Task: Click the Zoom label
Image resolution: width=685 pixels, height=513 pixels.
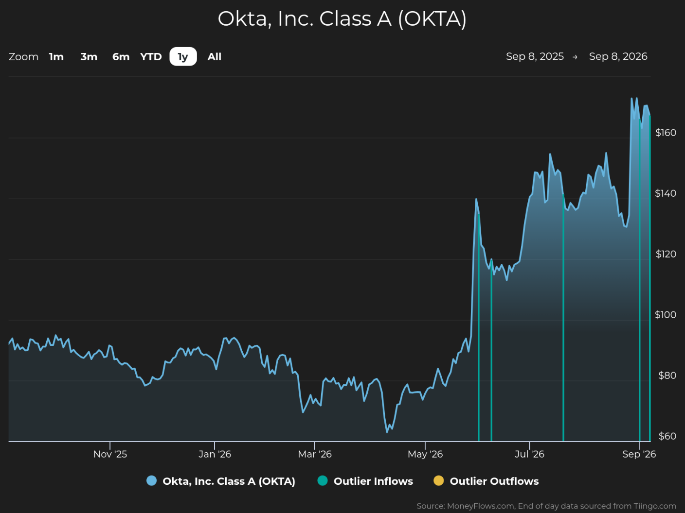Action: (x=23, y=57)
